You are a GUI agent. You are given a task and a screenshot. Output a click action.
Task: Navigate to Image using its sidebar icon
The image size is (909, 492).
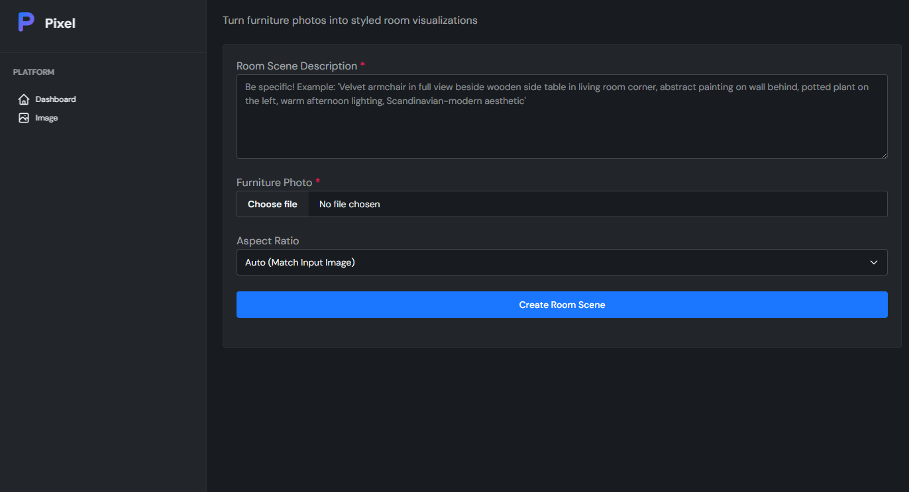(x=23, y=117)
